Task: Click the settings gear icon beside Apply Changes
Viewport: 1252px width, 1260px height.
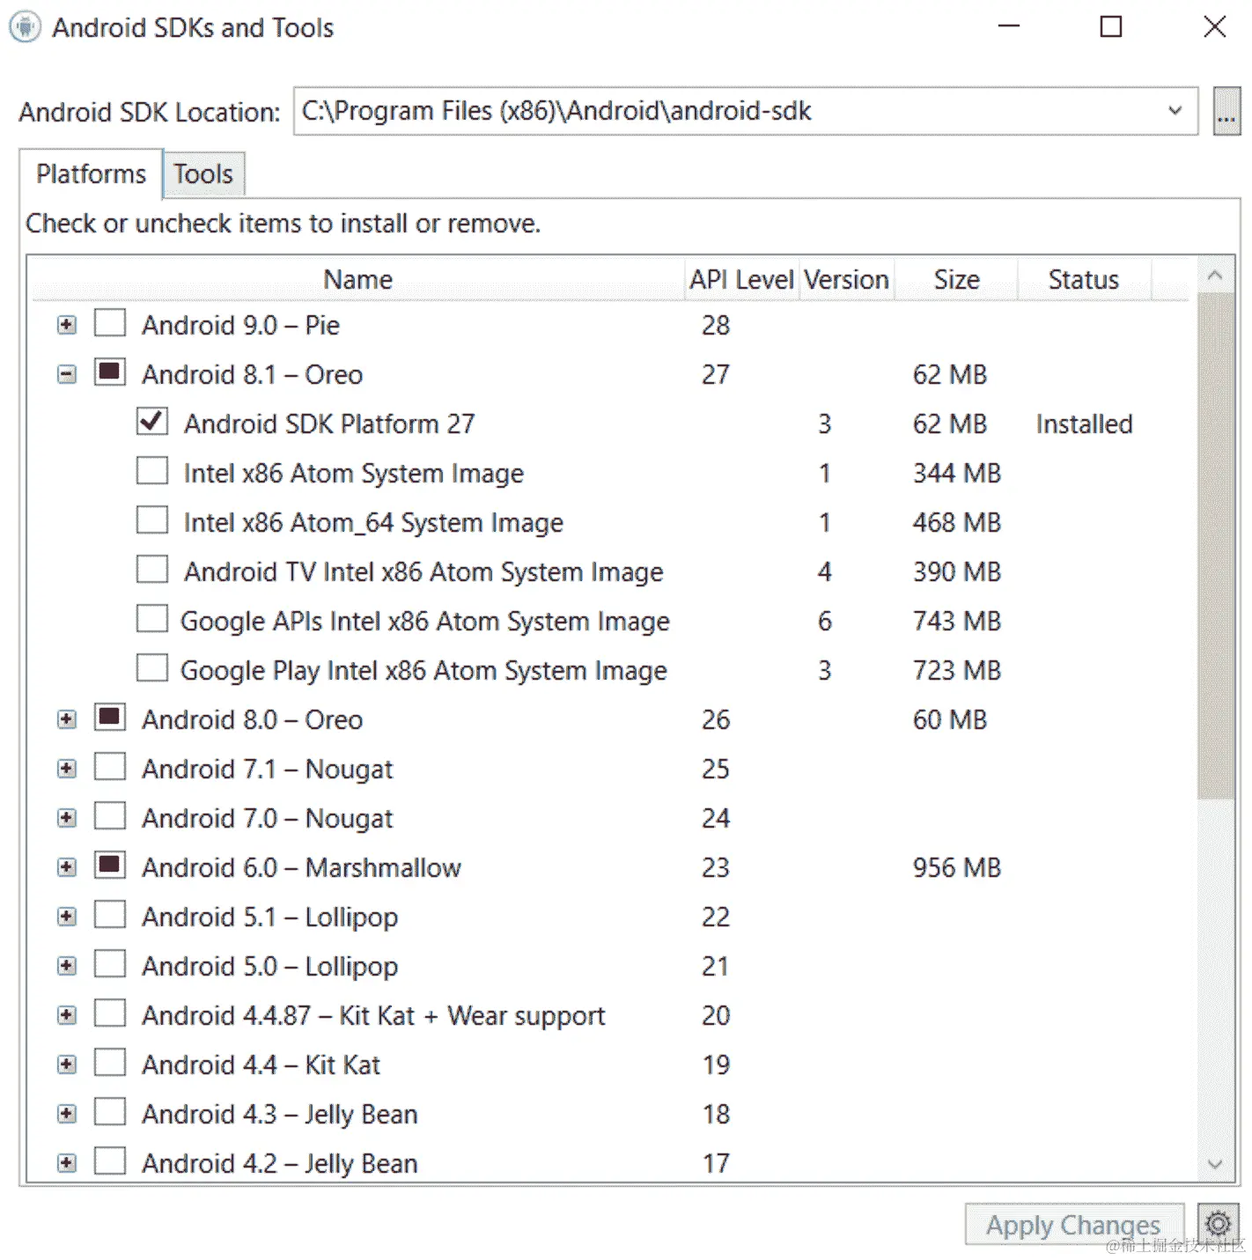Action: pos(1219,1224)
